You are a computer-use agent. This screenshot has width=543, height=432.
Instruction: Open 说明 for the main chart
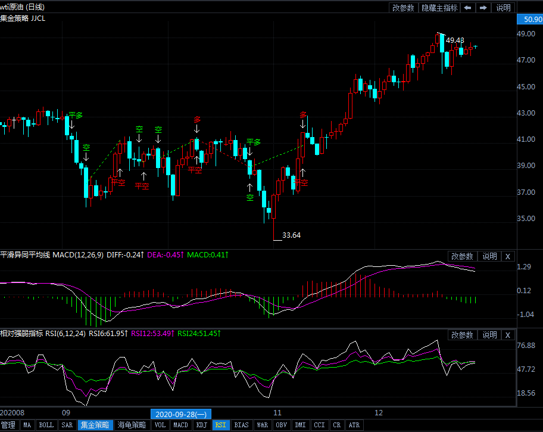[503, 8]
